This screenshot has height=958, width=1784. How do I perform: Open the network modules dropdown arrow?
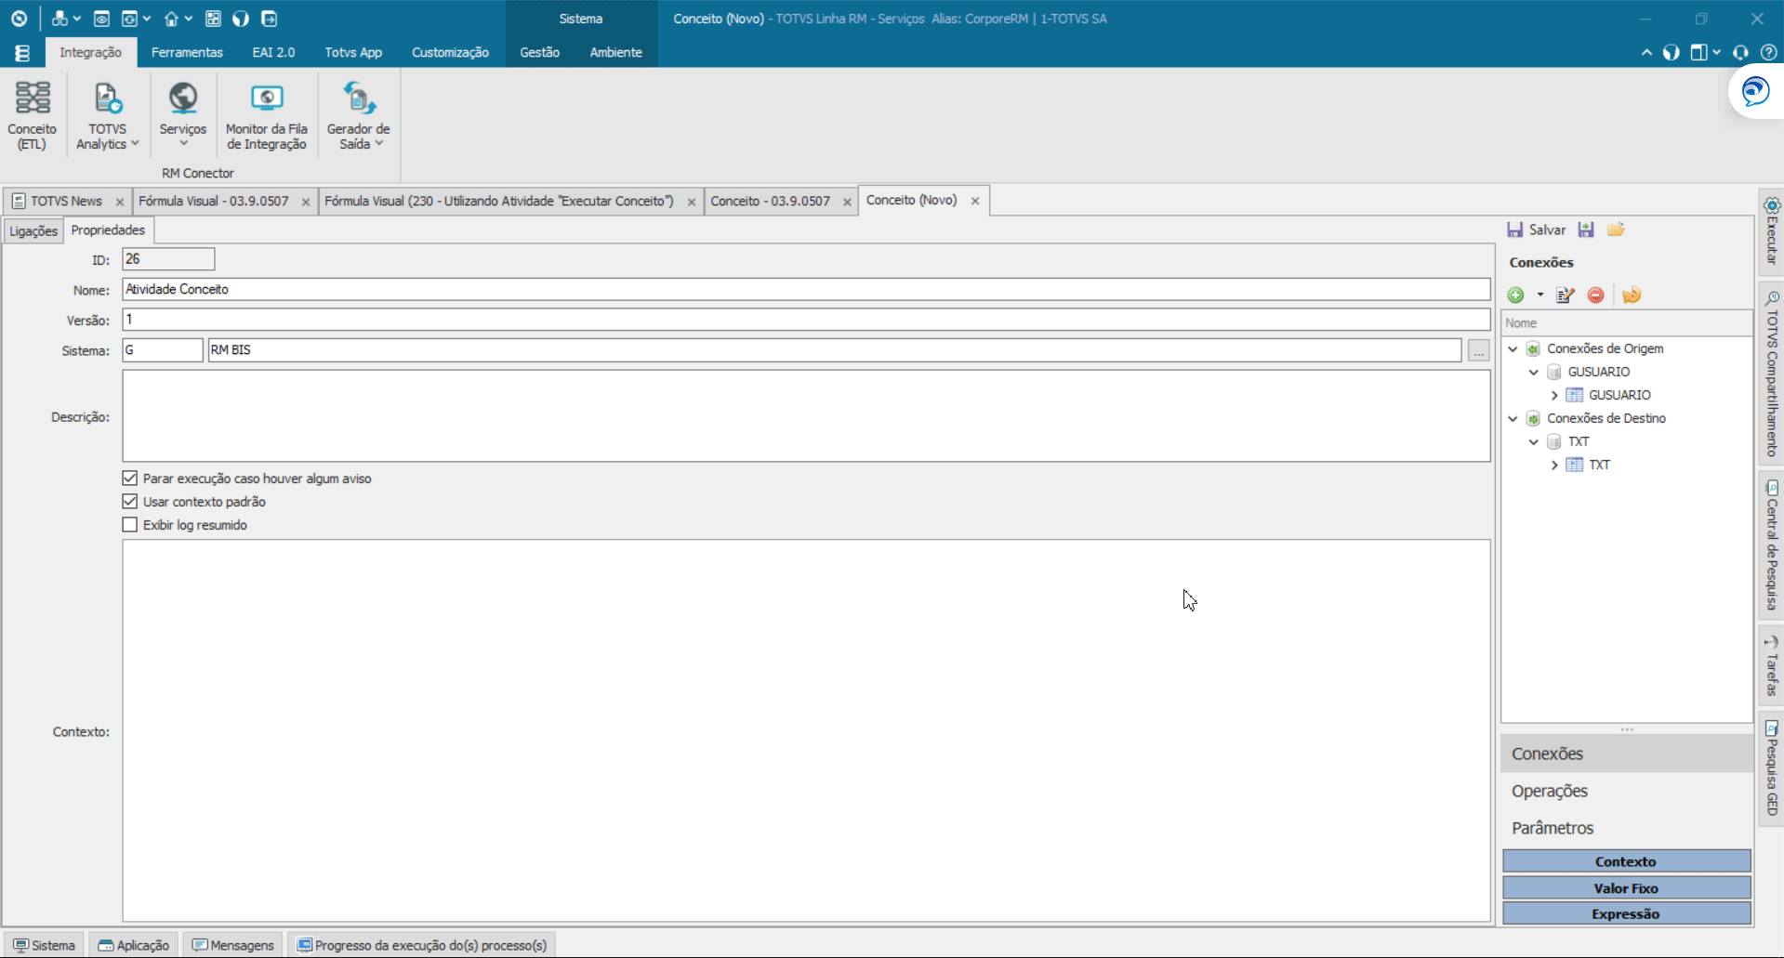point(77,19)
